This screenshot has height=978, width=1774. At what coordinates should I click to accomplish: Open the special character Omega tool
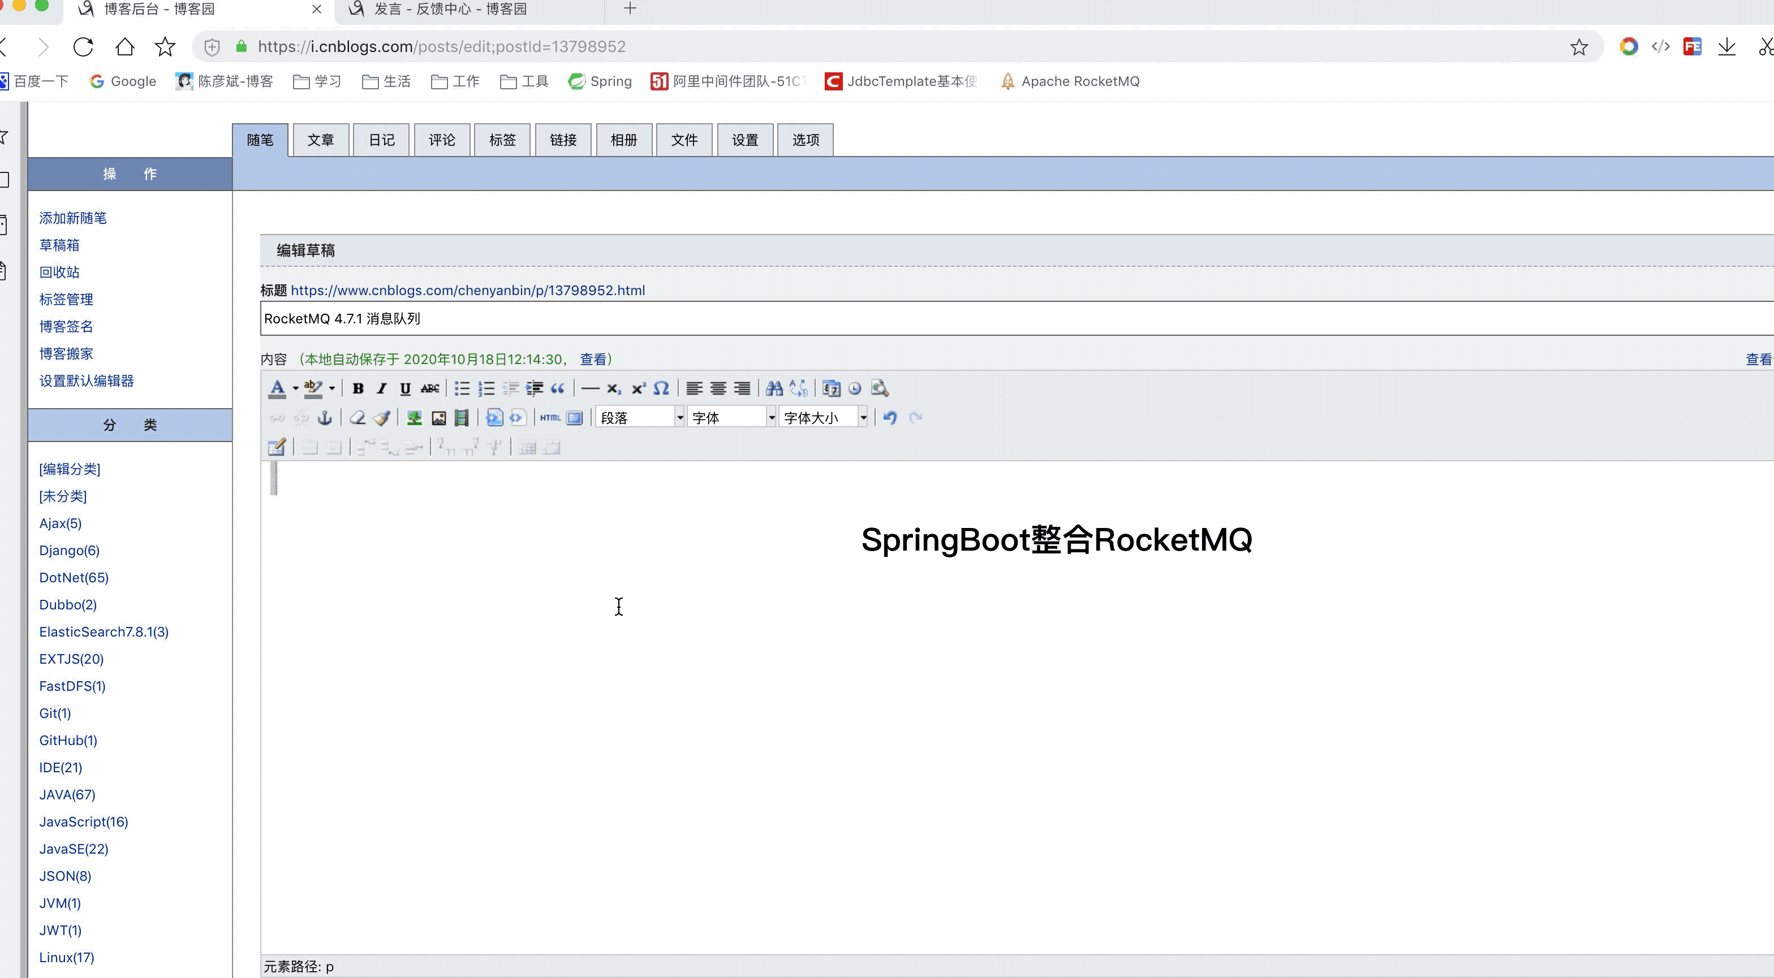click(x=661, y=388)
